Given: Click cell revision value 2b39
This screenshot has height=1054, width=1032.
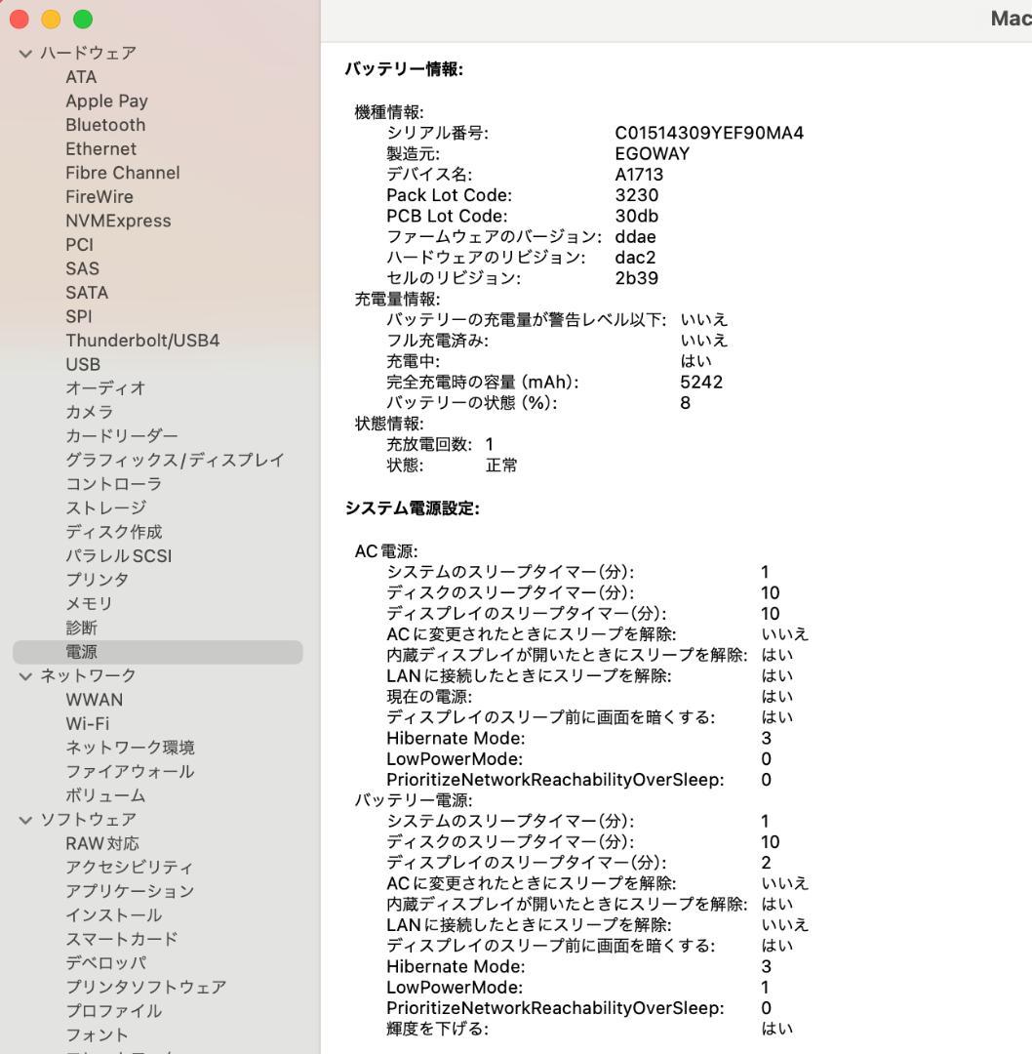Looking at the screenshot, I should pos(636,279).
